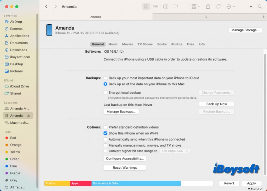The image size is (267, 191).
Task: Go forward with the right chevron
Action: click(55, 7)
